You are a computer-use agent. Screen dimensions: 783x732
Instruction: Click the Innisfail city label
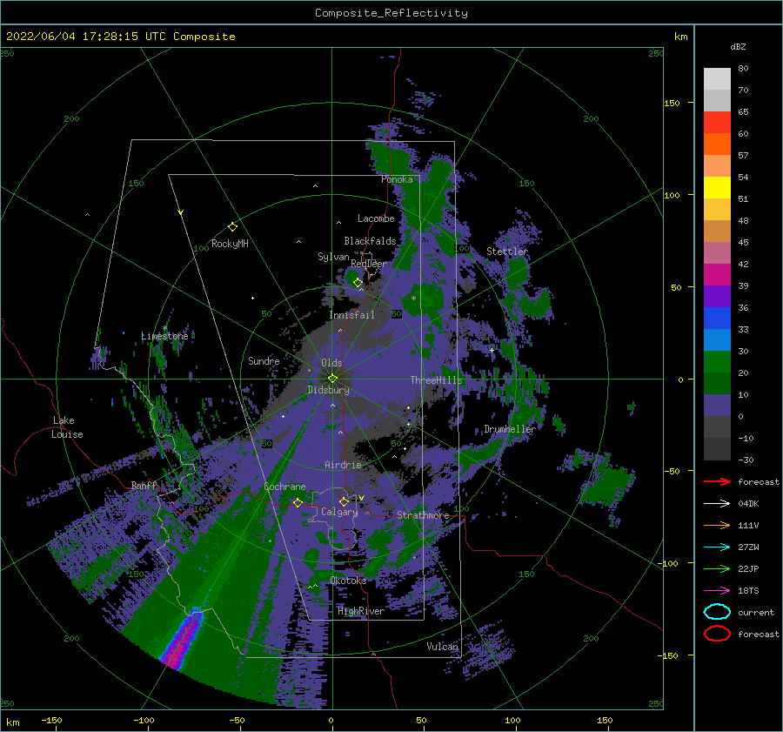coord(351,315)
